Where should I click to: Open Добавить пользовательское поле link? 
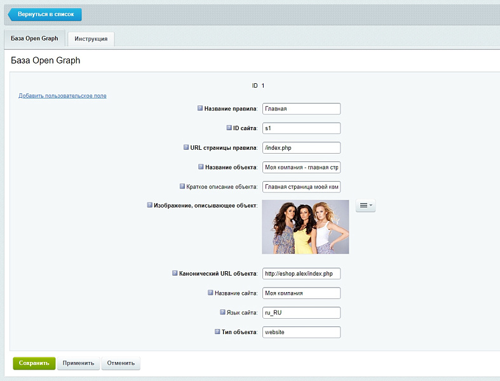coord(62,96)
